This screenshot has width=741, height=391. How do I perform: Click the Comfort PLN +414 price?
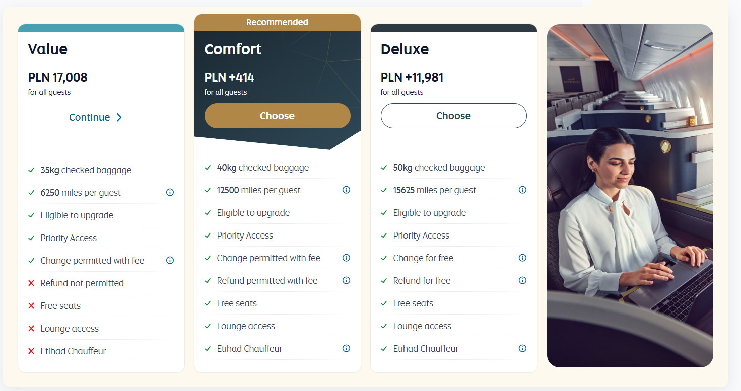pyautogui.click(x=229, y=77)
